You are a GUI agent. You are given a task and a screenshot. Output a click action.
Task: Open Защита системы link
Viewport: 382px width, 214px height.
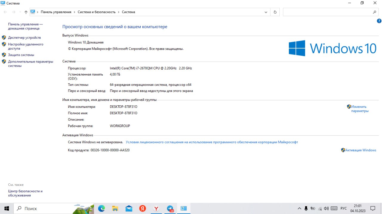(21, 55)
